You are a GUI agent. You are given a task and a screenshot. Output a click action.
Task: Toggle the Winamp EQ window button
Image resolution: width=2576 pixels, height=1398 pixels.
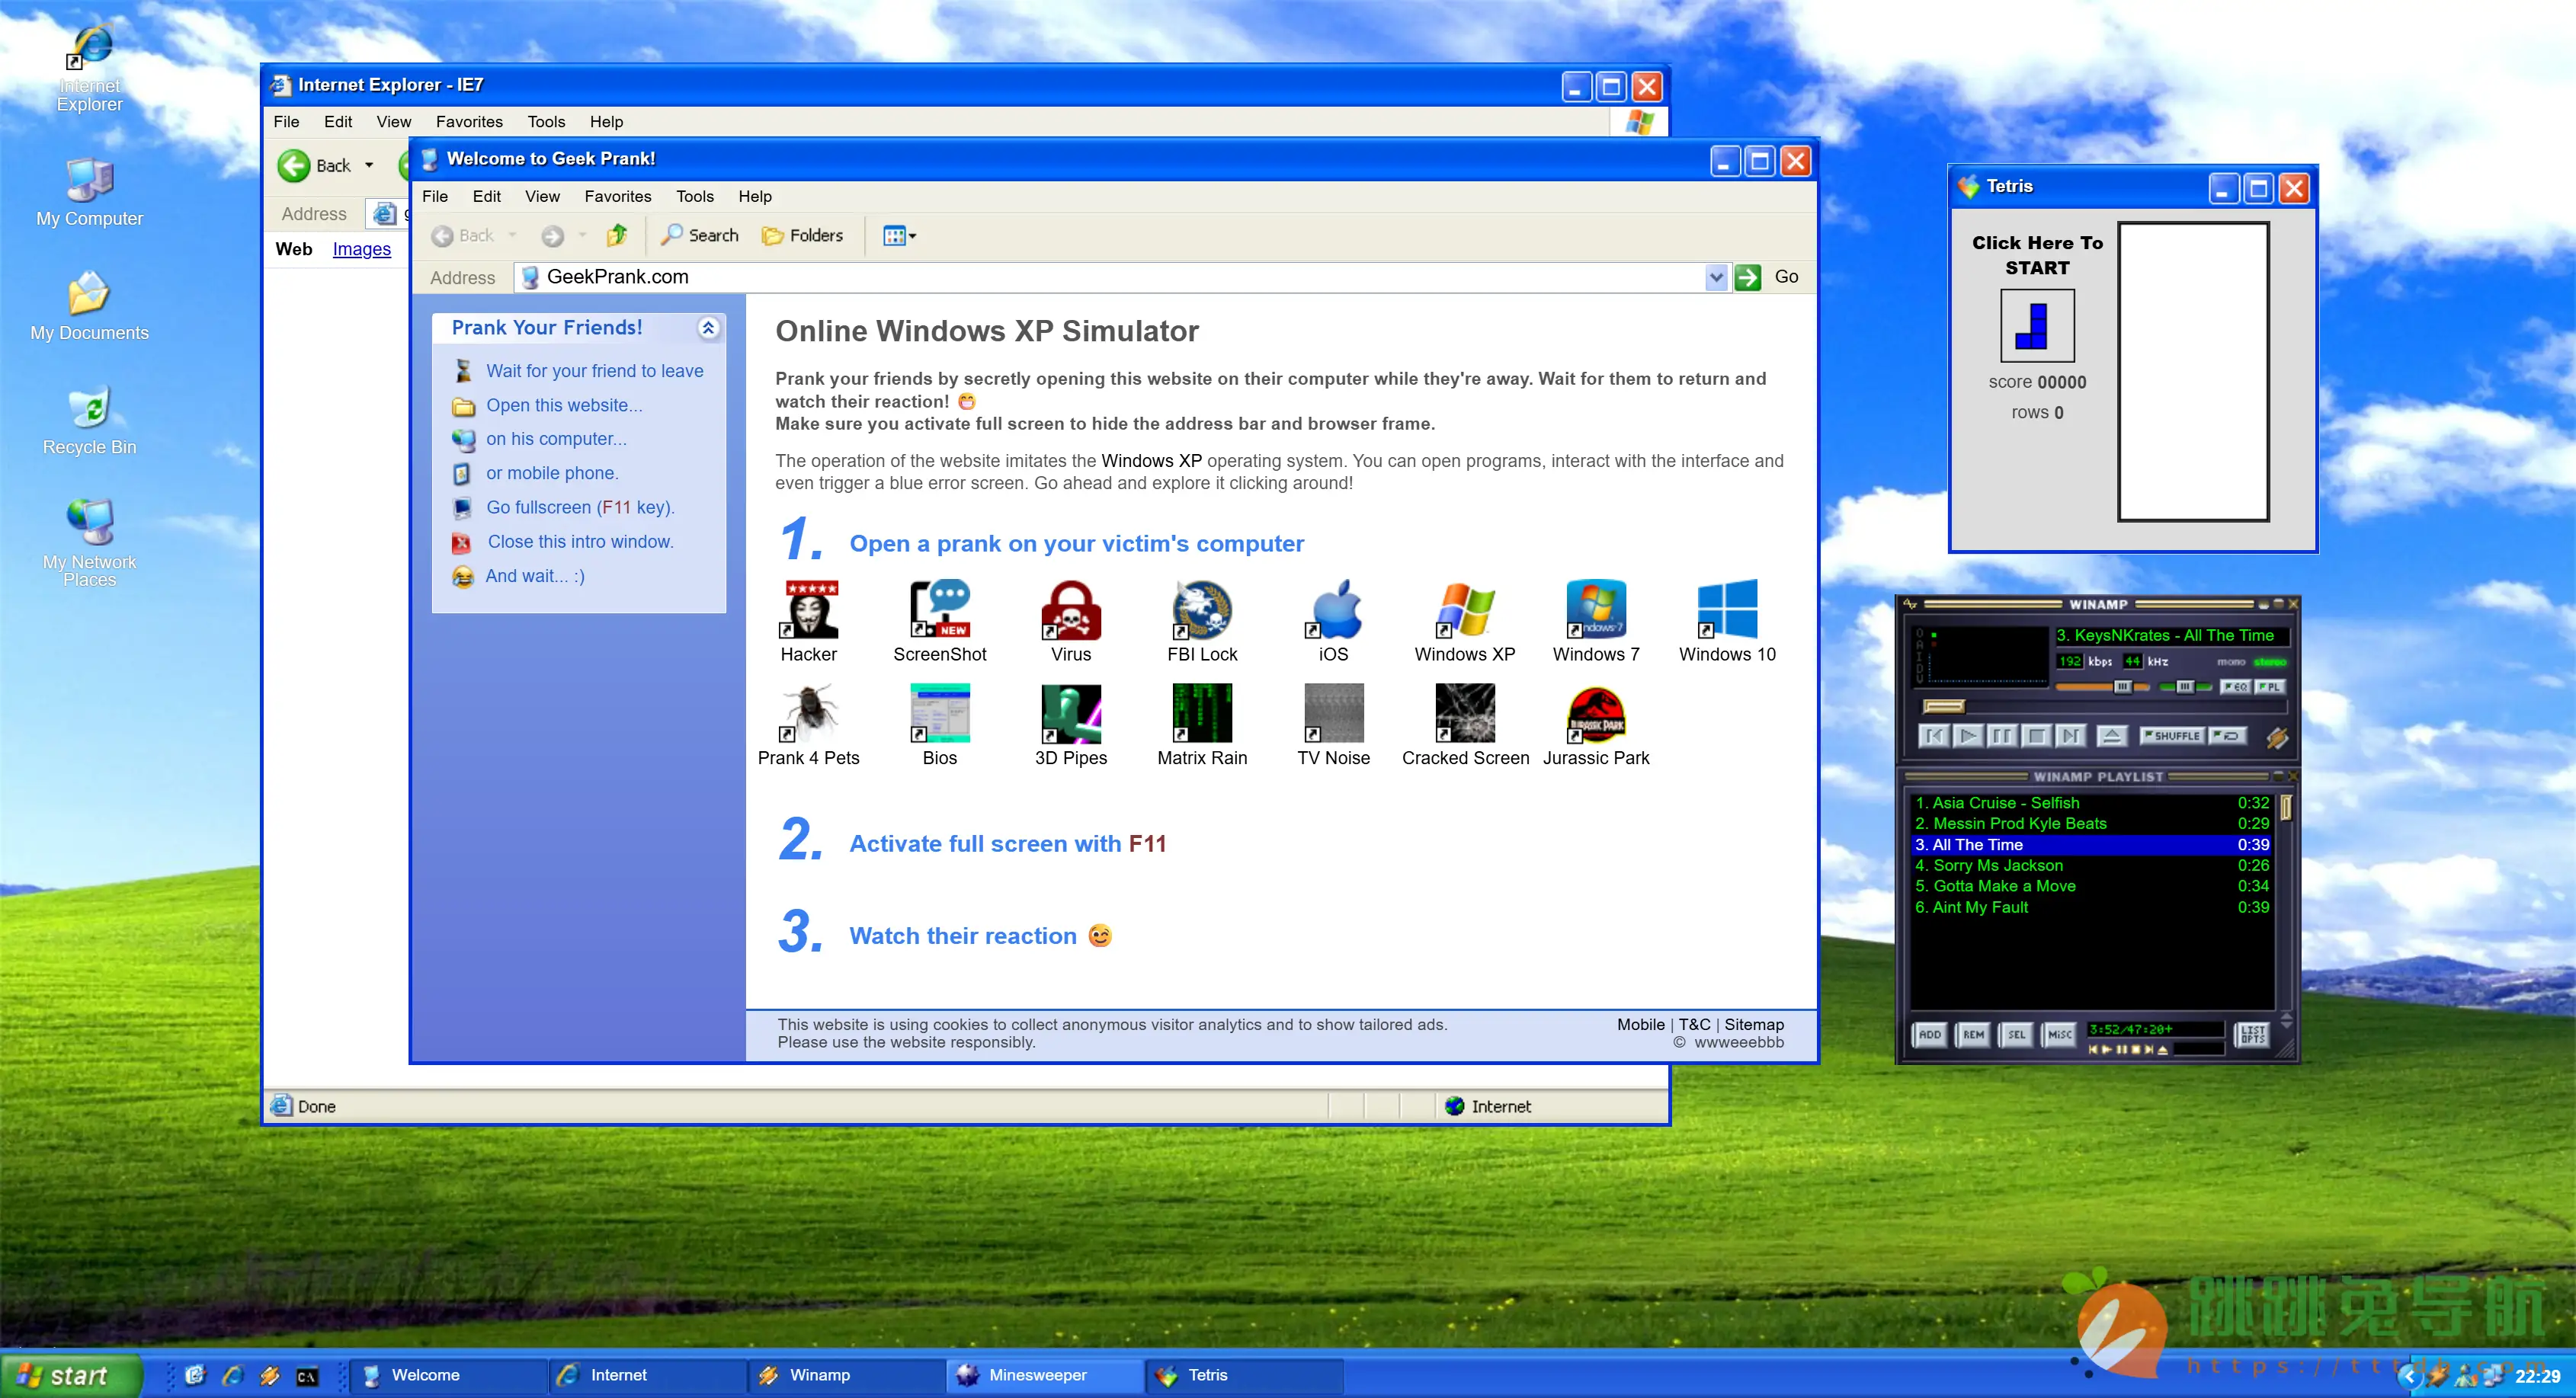coord(2236,686)
